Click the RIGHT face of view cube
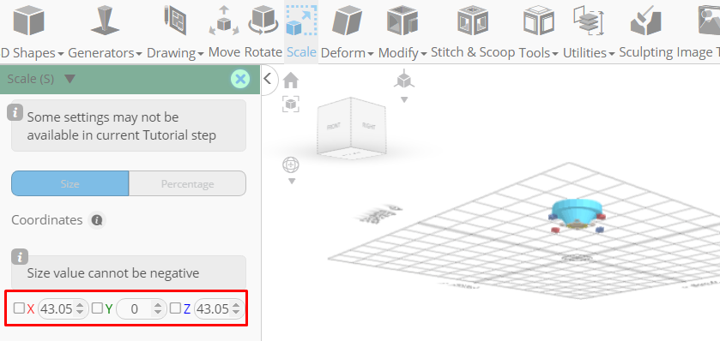Screen dimensions: 720x341 pos(369,126)
